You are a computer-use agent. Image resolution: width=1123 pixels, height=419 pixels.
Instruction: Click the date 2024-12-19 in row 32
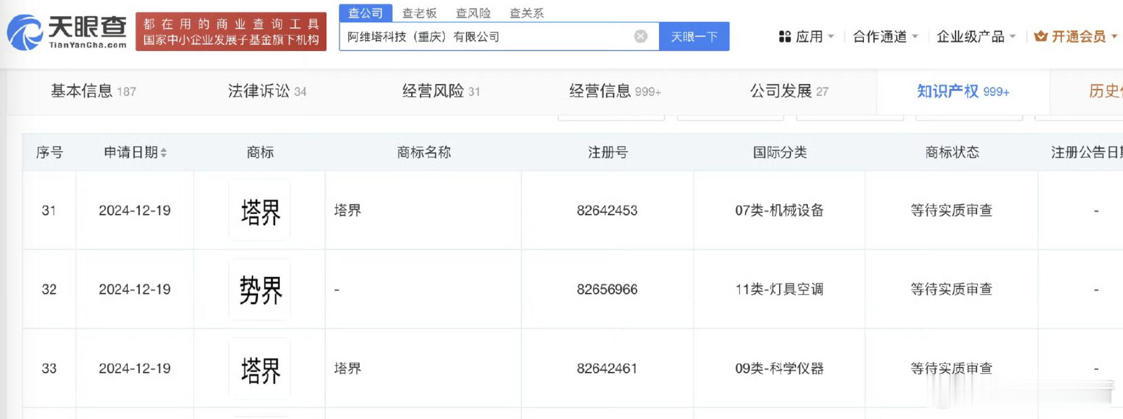click(135, 290)
